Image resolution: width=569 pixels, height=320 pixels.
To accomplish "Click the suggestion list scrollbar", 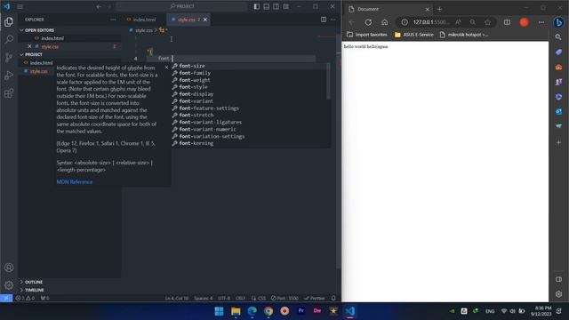I will coord(328,81).
